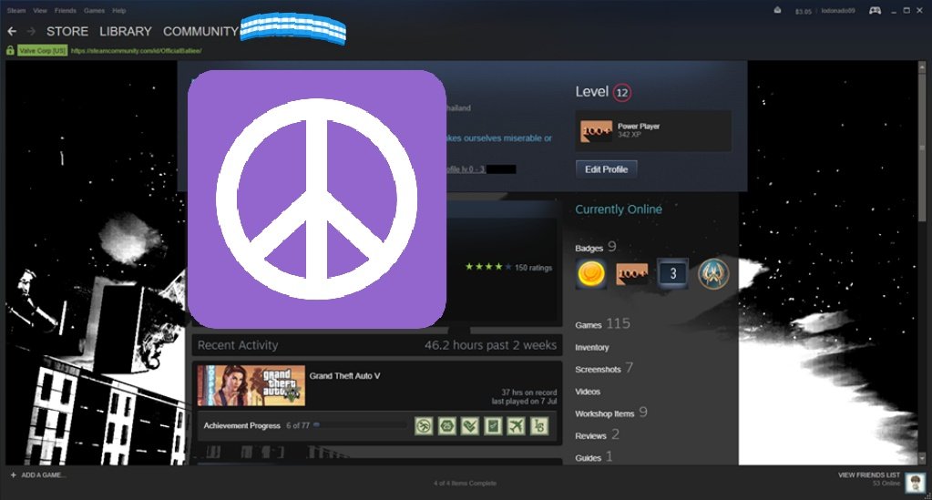932x500 pixels.
Task: Click the '46.2 hours past 2 weeks' text
Action: coord(490,345)
